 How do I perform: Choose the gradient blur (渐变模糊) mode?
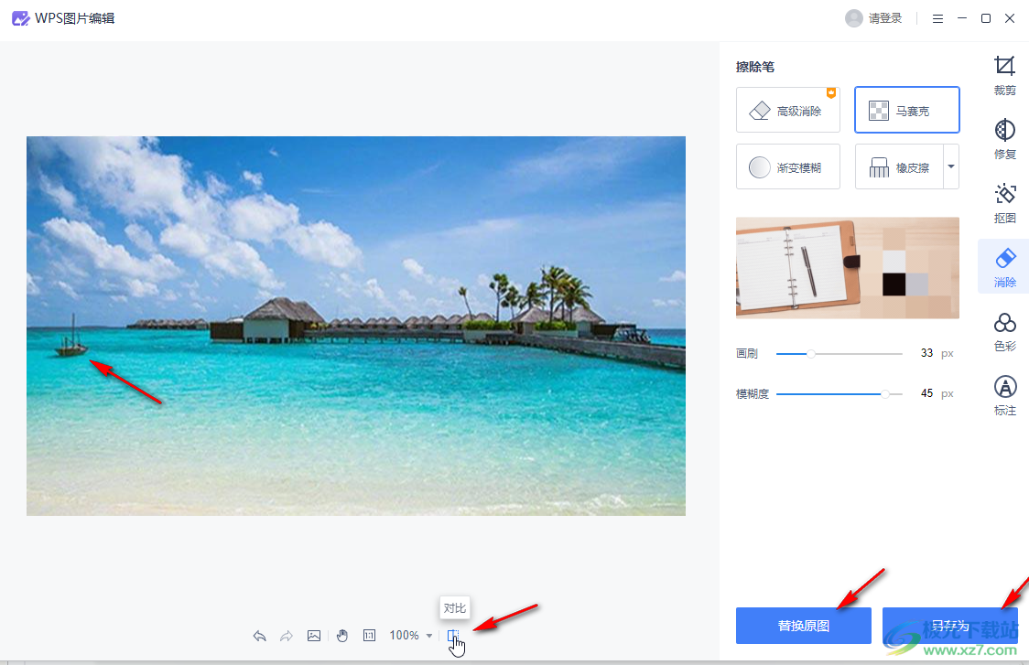pyautogui.click(x=787, y=167)
